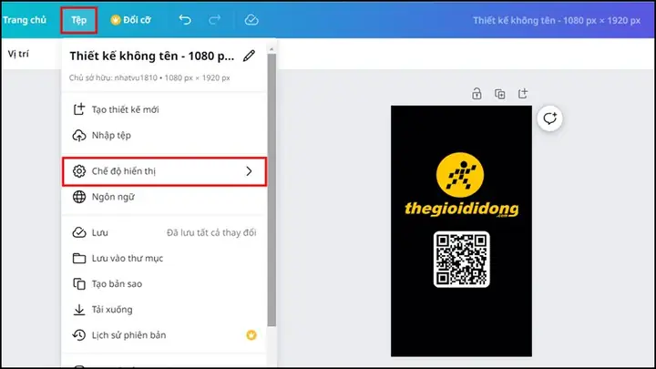This screenshot has height=369, width=656.
Task: Add a new page with the plus icon
Action: [x=523, y=93]
